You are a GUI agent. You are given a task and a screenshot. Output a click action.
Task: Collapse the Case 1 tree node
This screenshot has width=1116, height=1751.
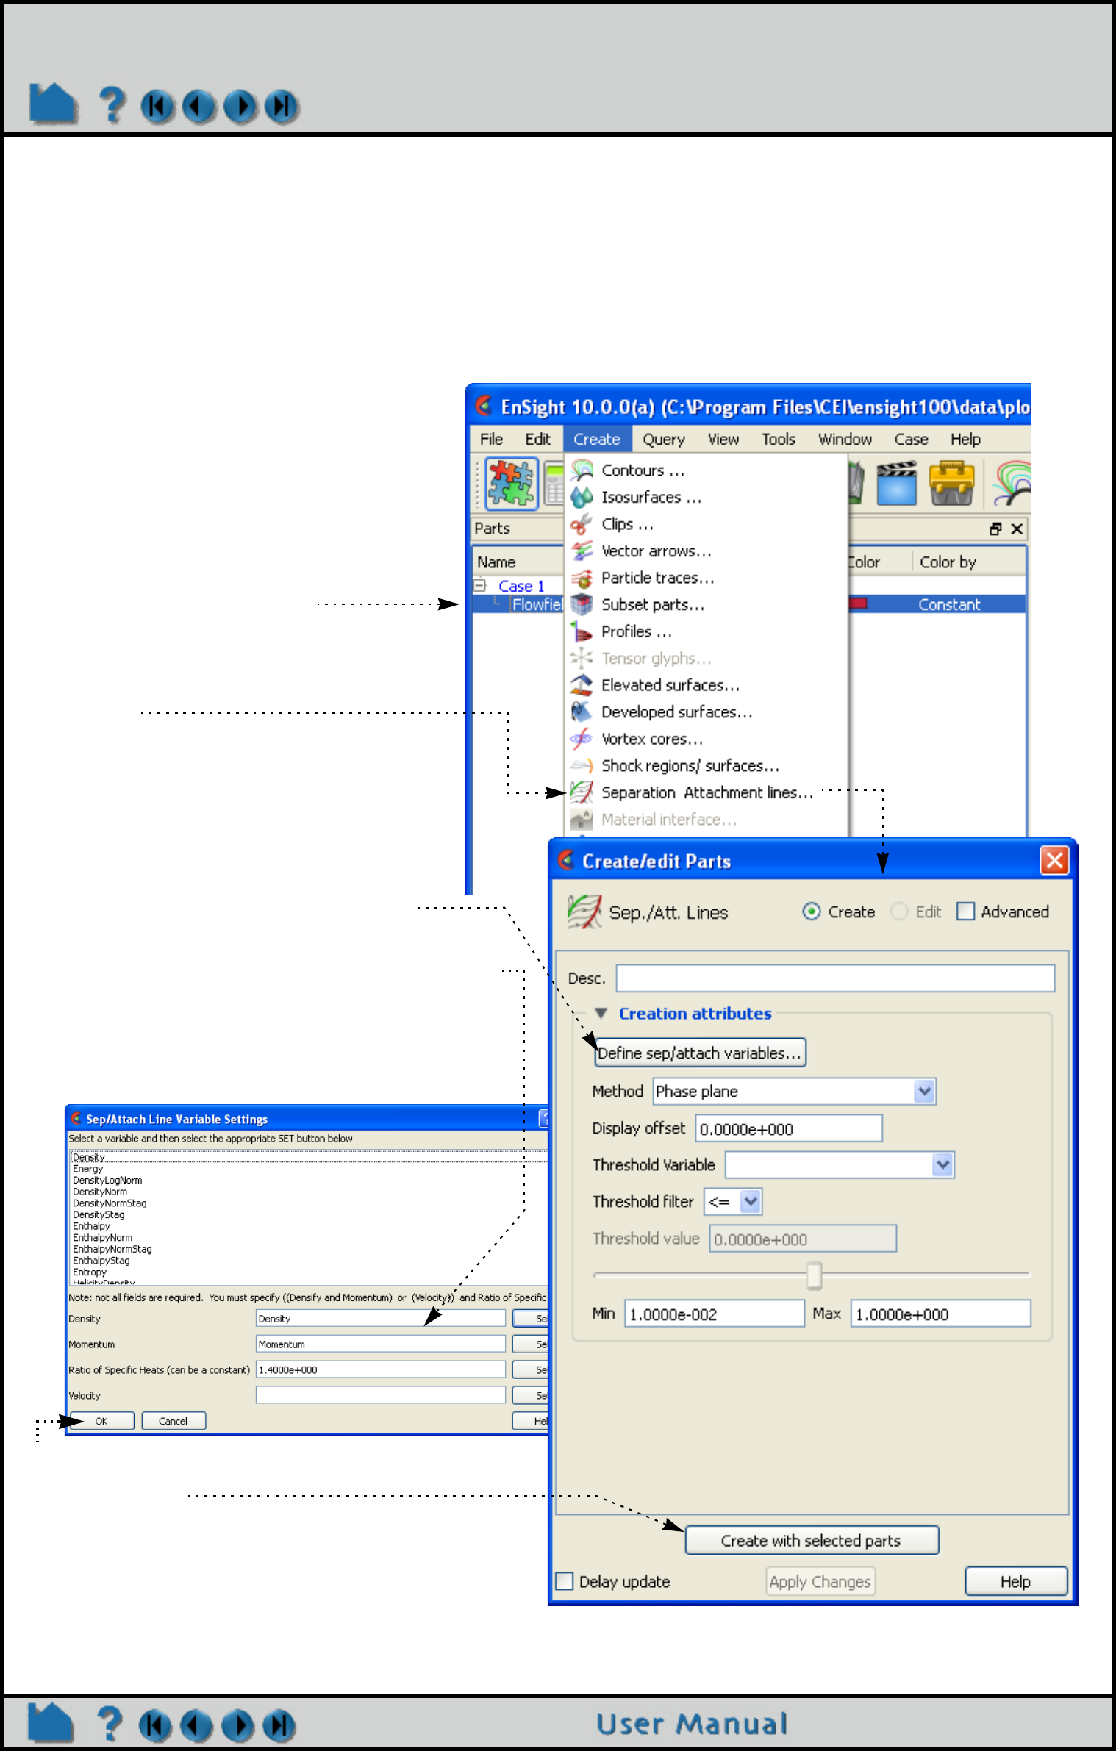point(480,586)
